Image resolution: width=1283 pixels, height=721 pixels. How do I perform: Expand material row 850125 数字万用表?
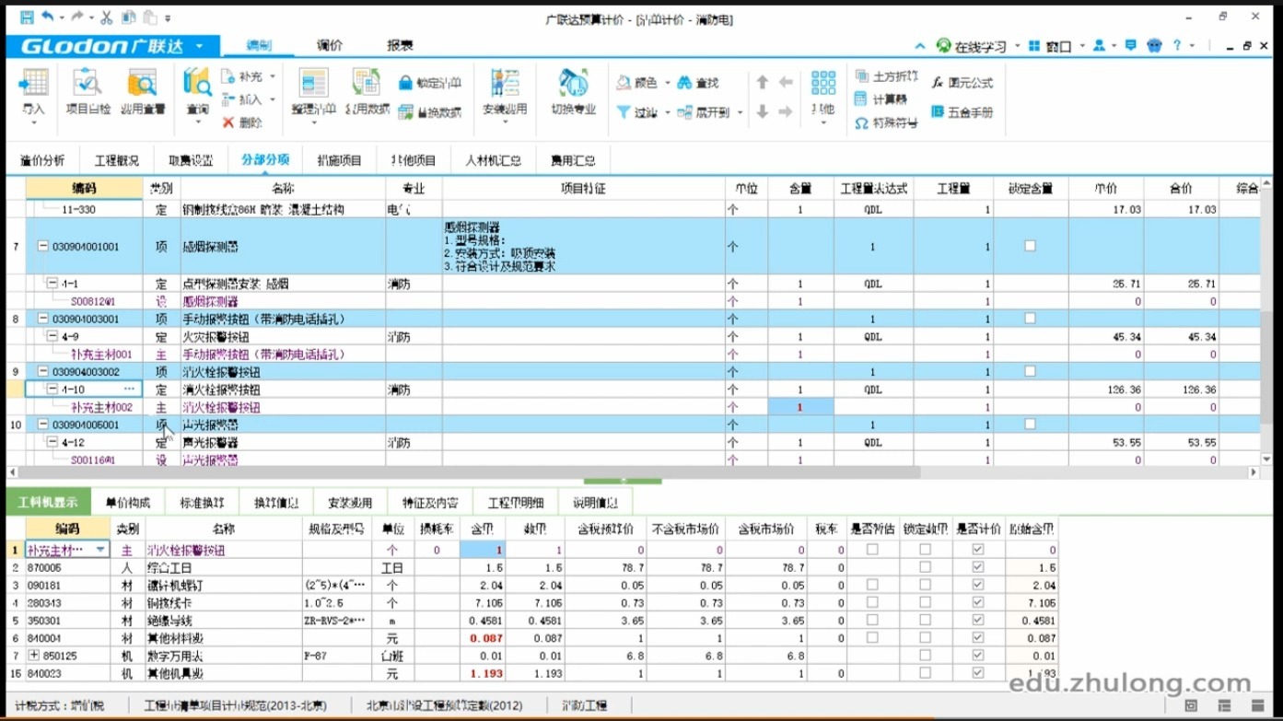coord(34,656)
